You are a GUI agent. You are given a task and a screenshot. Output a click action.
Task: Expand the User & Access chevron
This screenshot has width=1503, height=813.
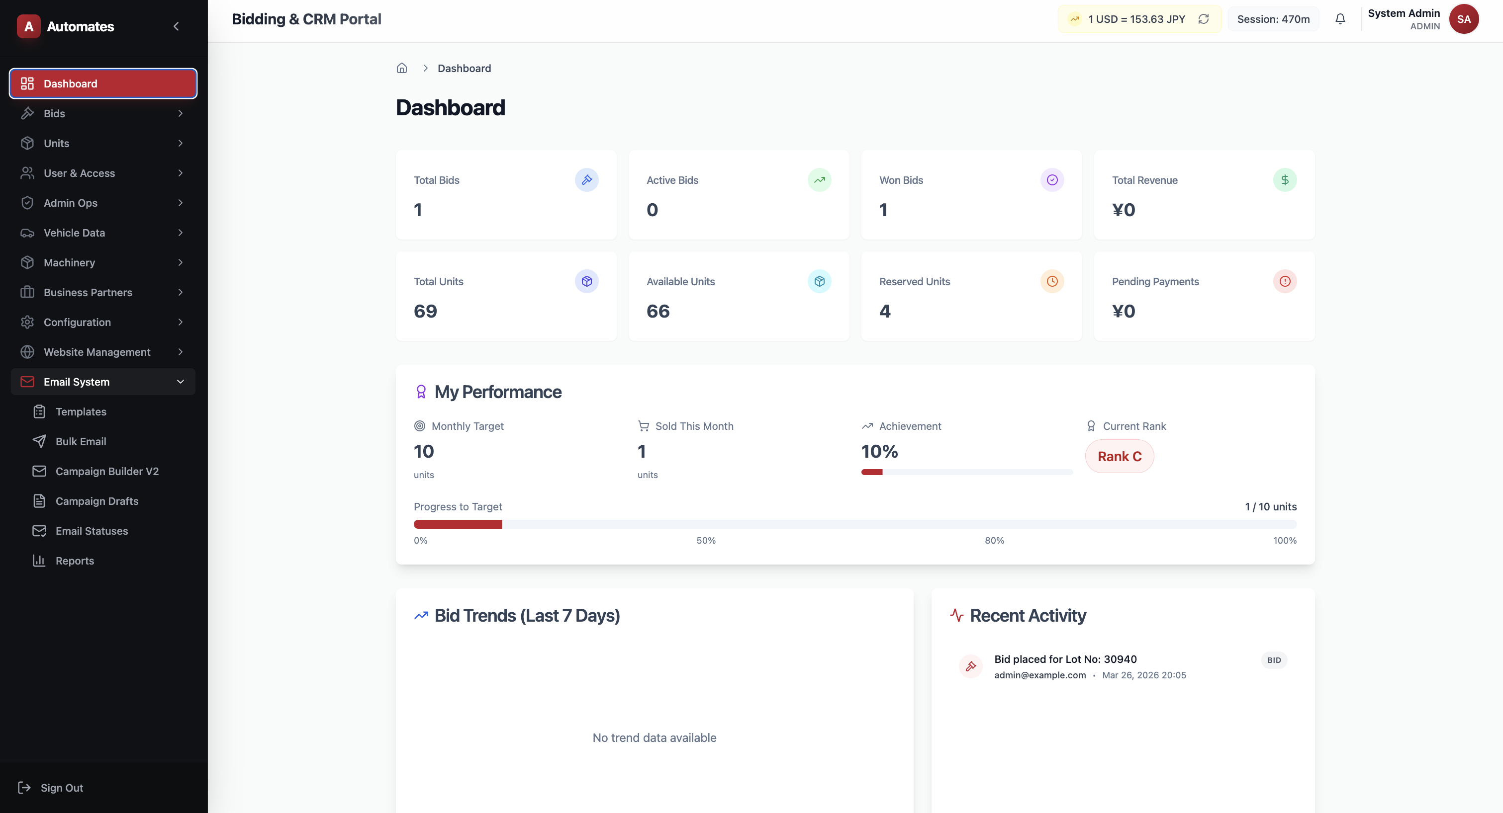pos(180,173)
